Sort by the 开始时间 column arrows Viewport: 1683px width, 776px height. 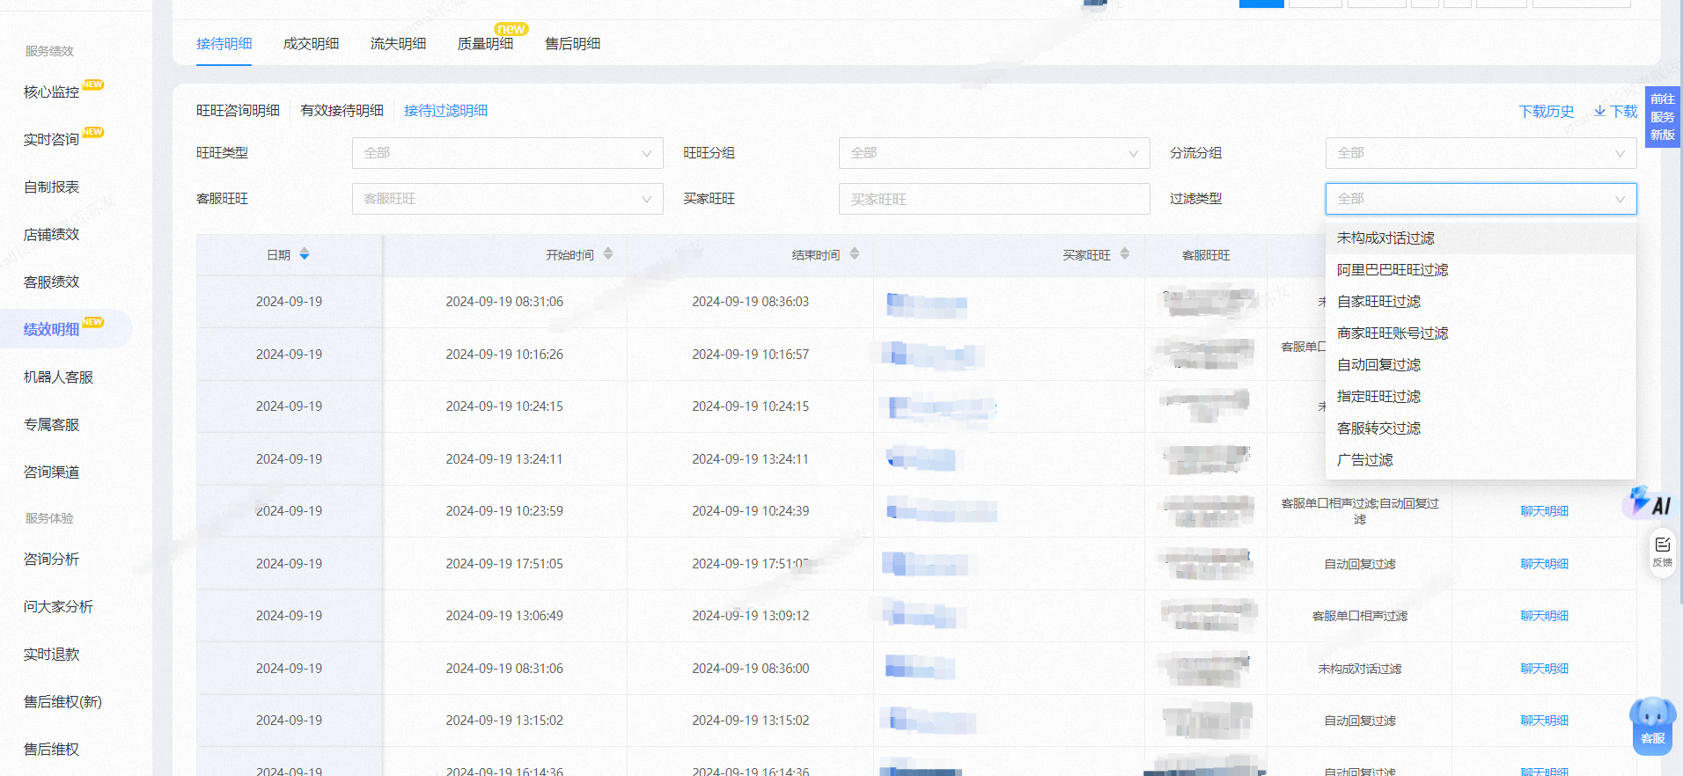pos(608,254)
